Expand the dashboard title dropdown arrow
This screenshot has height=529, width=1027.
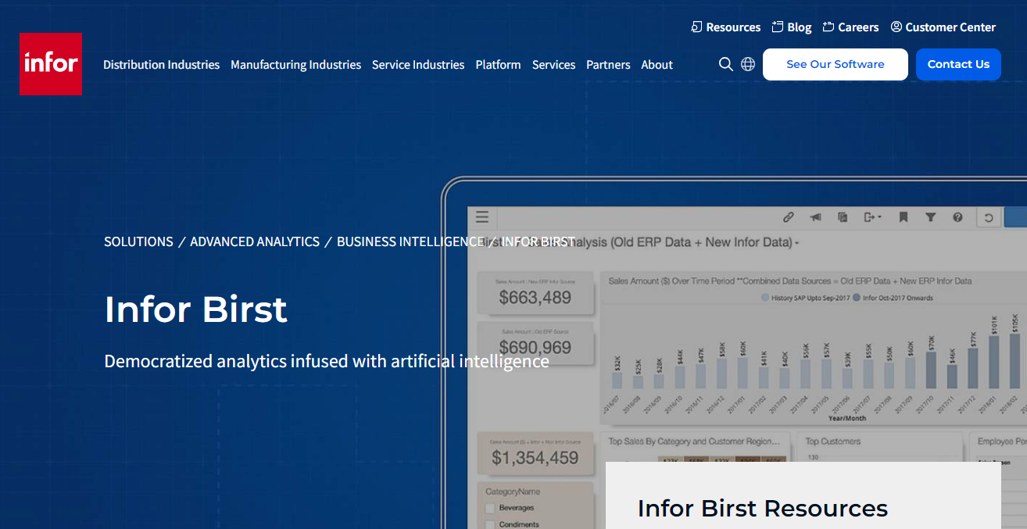pyautogui.click(x=796, y=244)
